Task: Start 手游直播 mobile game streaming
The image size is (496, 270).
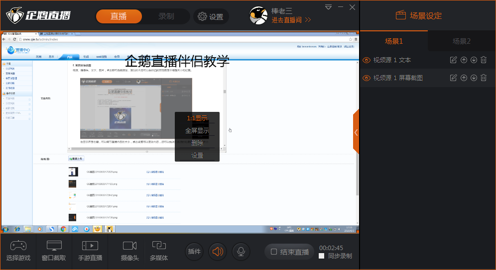Action: pyautogui.click(x=90, y=252)
